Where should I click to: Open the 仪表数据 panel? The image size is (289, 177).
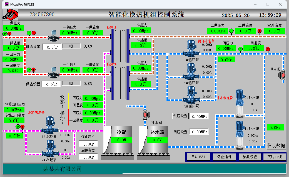click(276, 146)
